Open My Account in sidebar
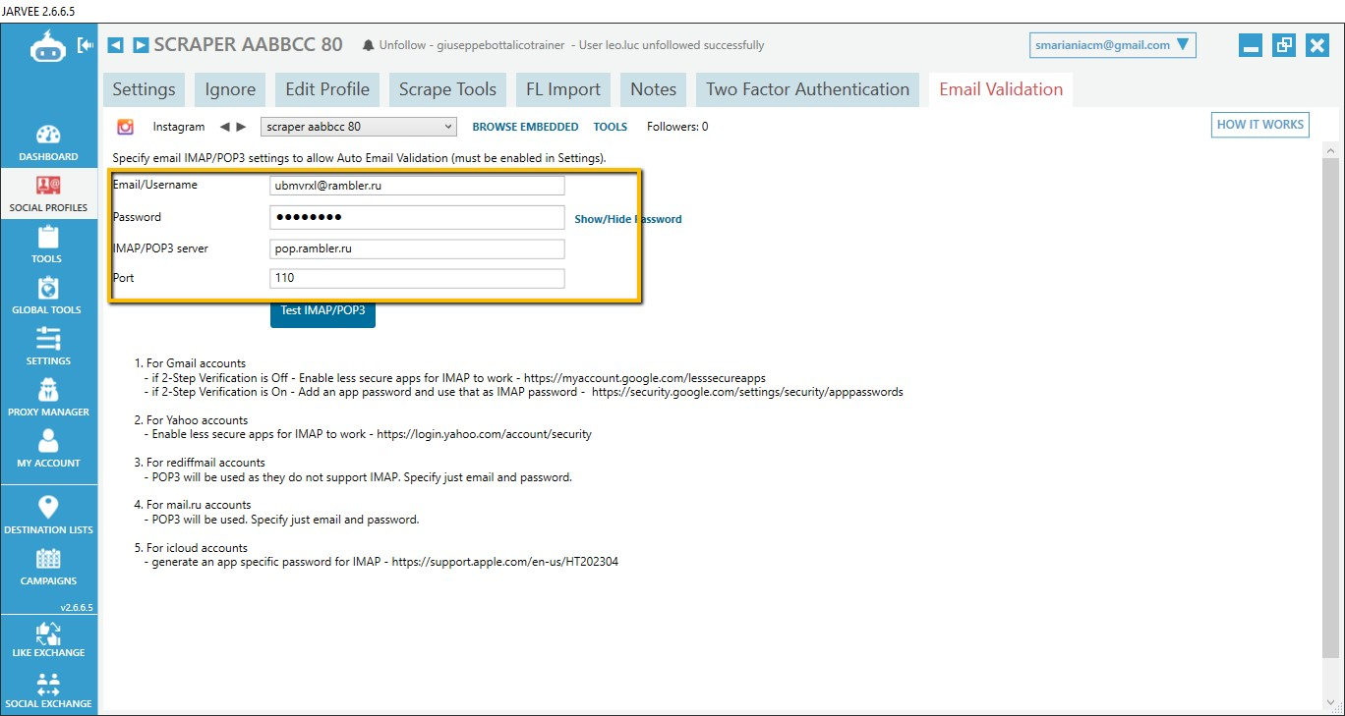 pyautogui.click(x=48, y=450)
